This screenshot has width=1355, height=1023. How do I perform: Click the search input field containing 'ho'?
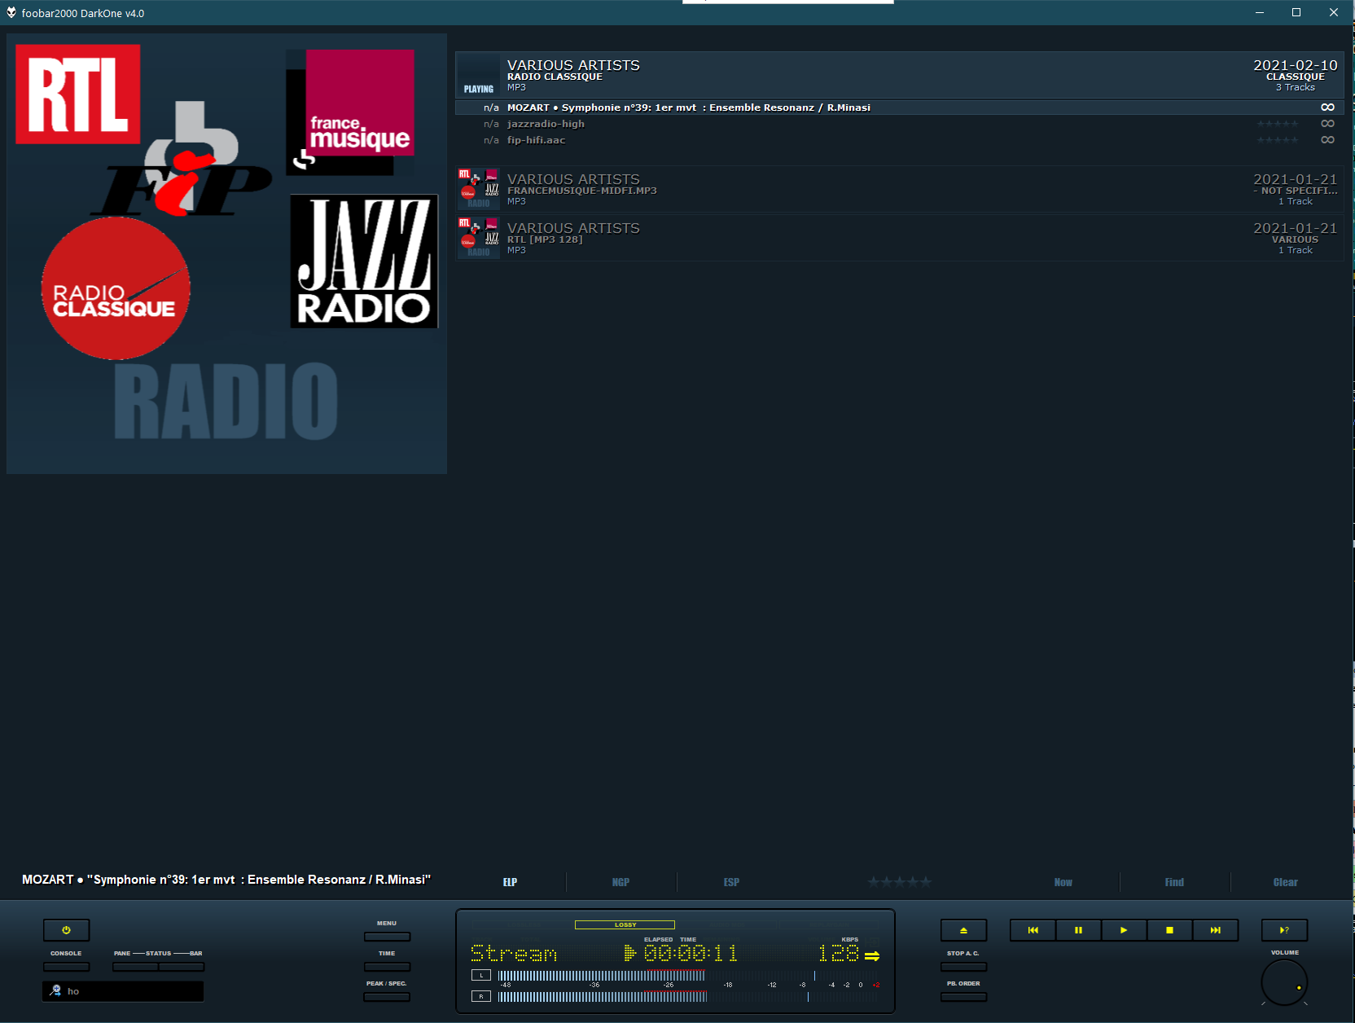[x=123, y=991]
